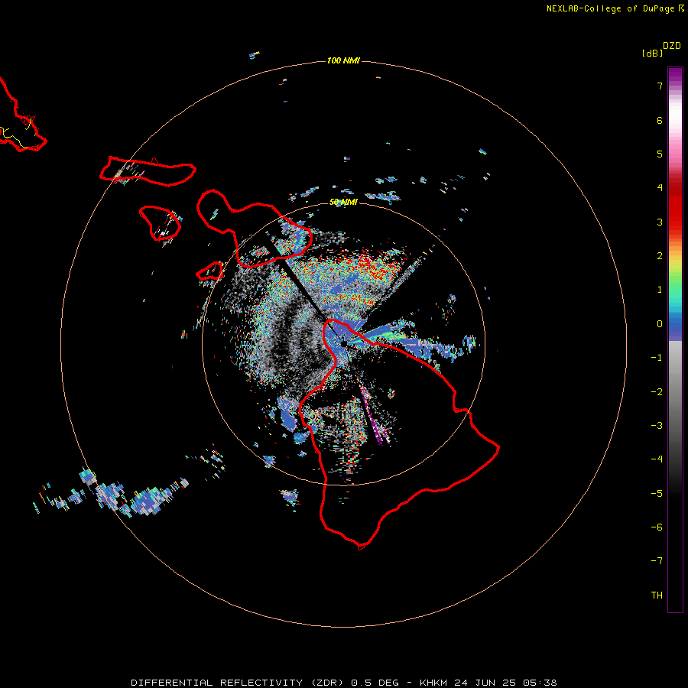Screen dimensions: 688x688
Task: Click the -6 value on color scale
Action: (x=657, y=527)
